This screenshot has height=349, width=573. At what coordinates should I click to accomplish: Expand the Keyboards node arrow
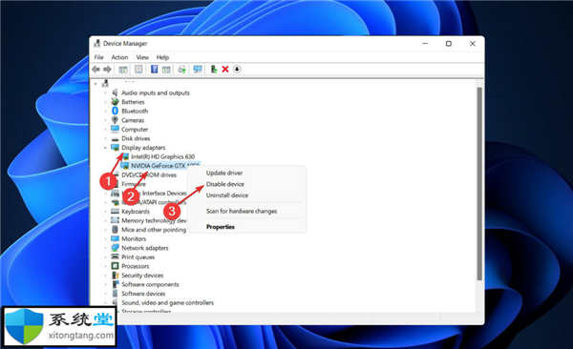click(x=105, y=212)
